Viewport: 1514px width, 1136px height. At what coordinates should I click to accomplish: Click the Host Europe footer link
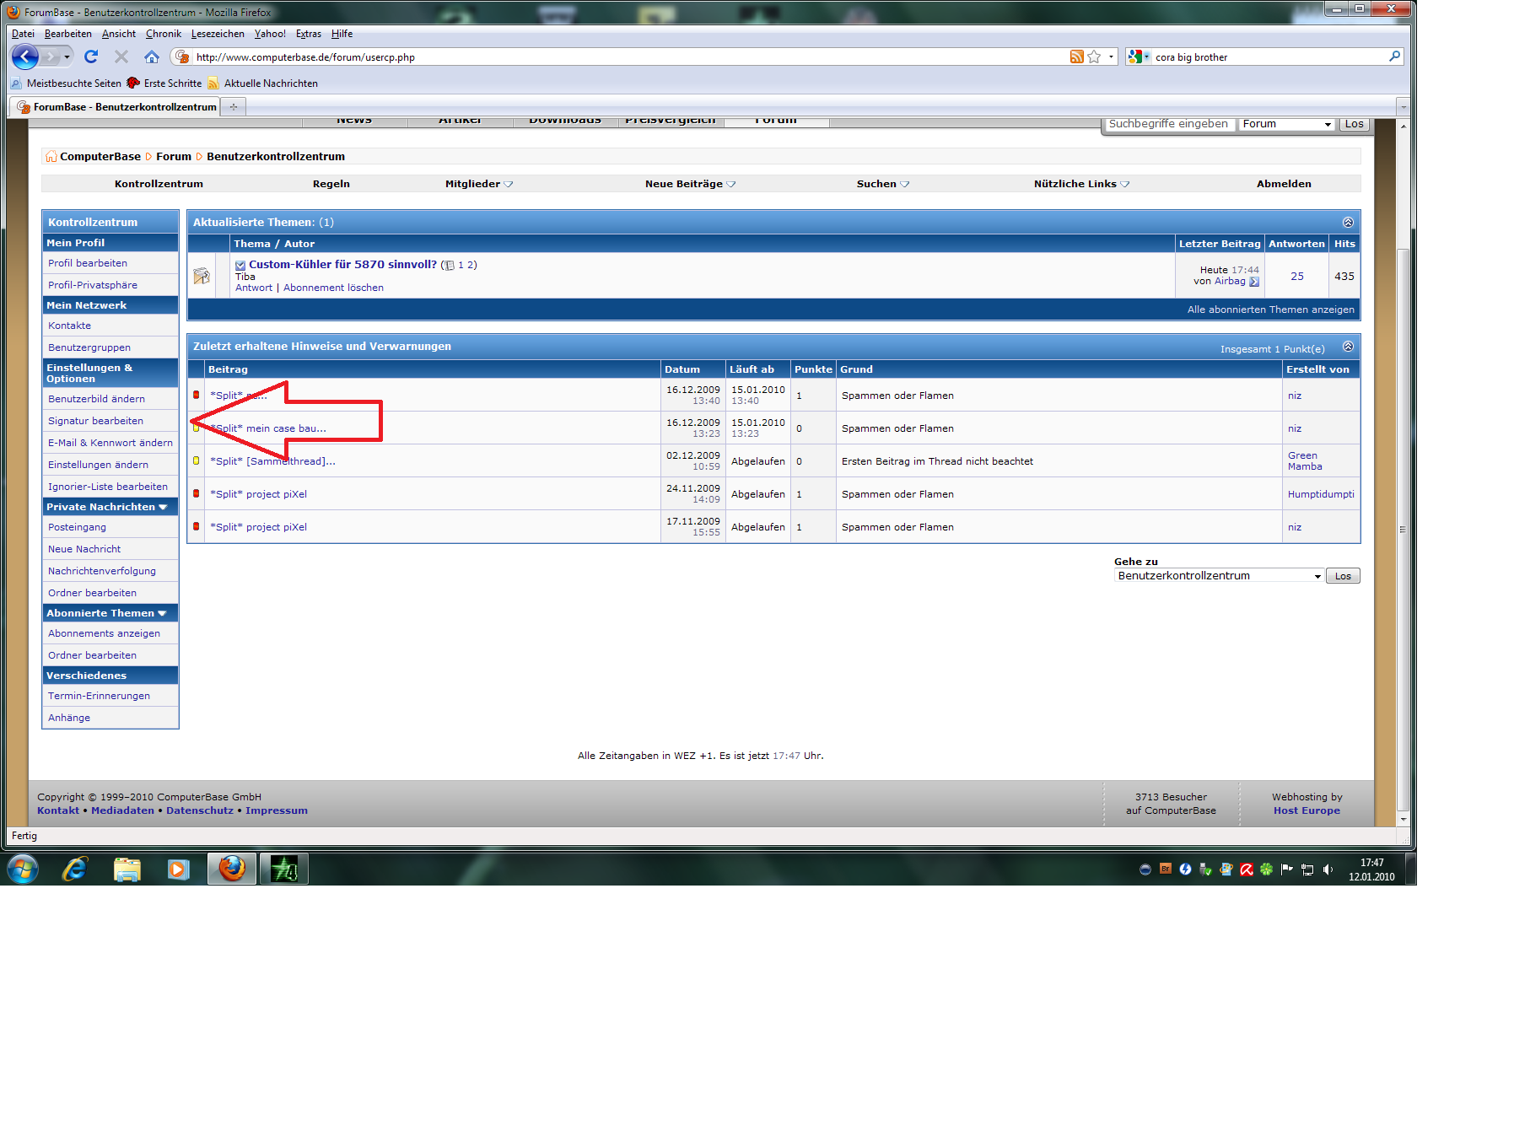click(x=1307, y=810)
